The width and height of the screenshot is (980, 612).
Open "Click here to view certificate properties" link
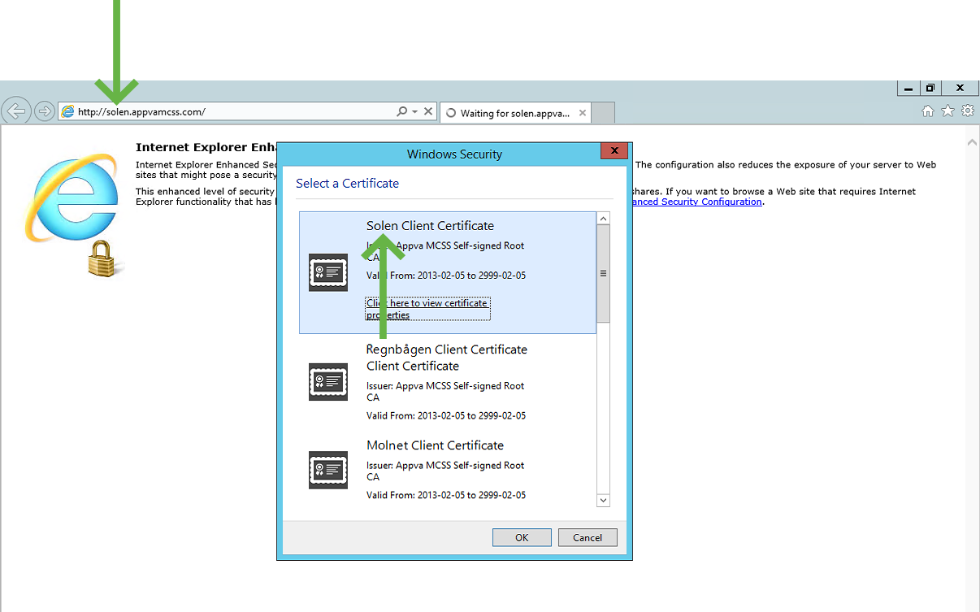tap(427, 309)
